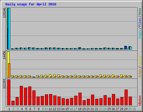
Task: Click the Hits legend label
Action: (140, 11)
